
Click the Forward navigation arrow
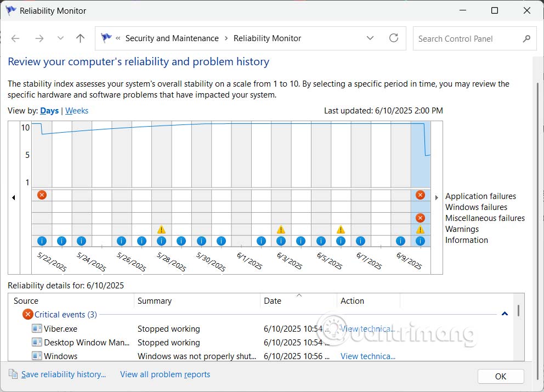[x=39, y=38]
